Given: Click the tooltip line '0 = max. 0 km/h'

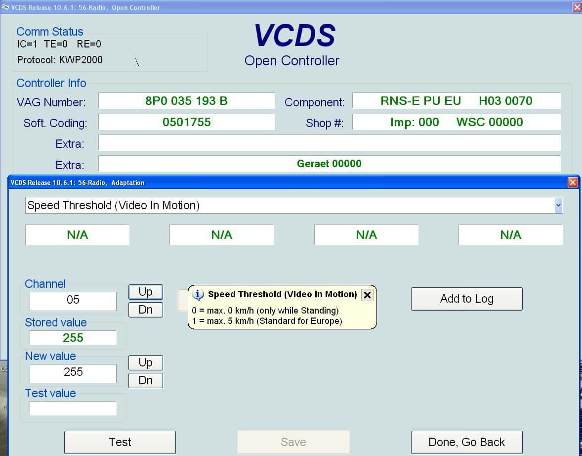Looking at the screenshot, I should tap(265, 311).
